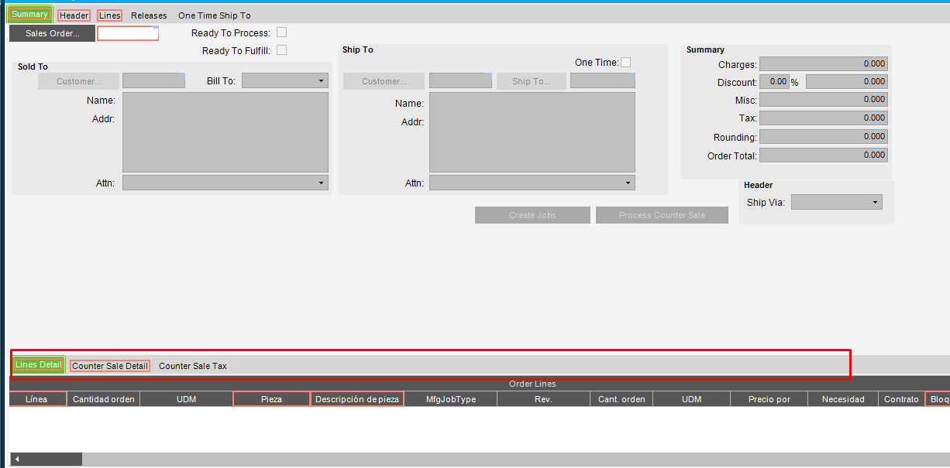Screen dimensions: 950x468
Task: Click the Pieza column header
Action: point(271,399)
